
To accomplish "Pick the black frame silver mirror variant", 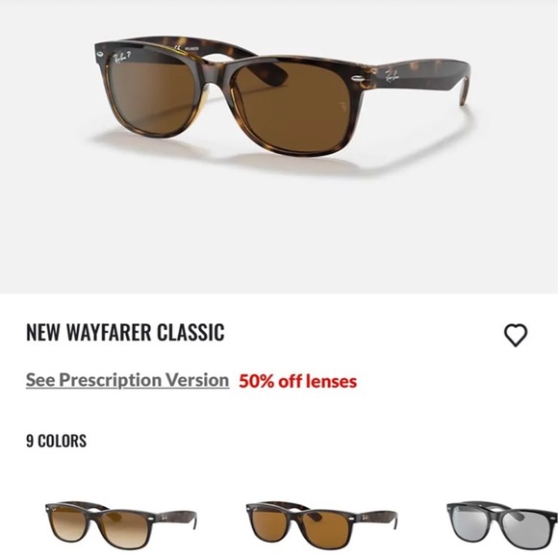I will [502, 524].
